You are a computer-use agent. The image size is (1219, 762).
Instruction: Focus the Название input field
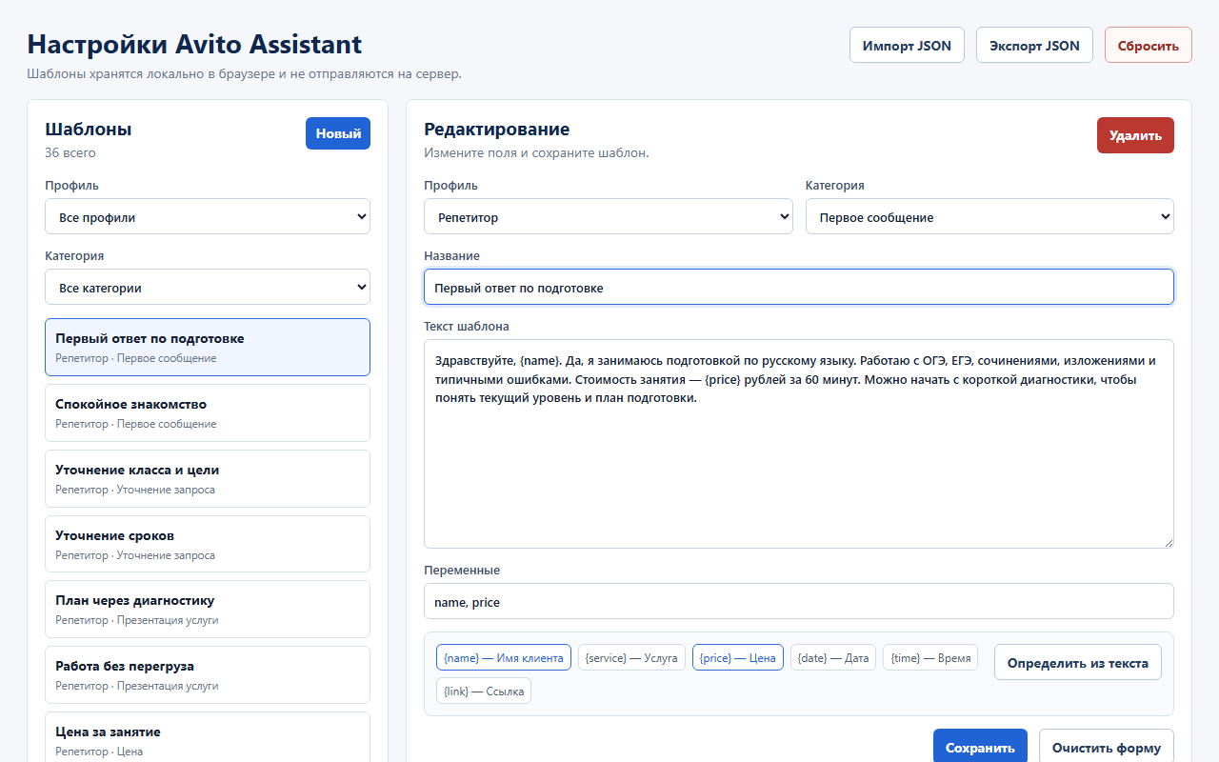[799, 287]
